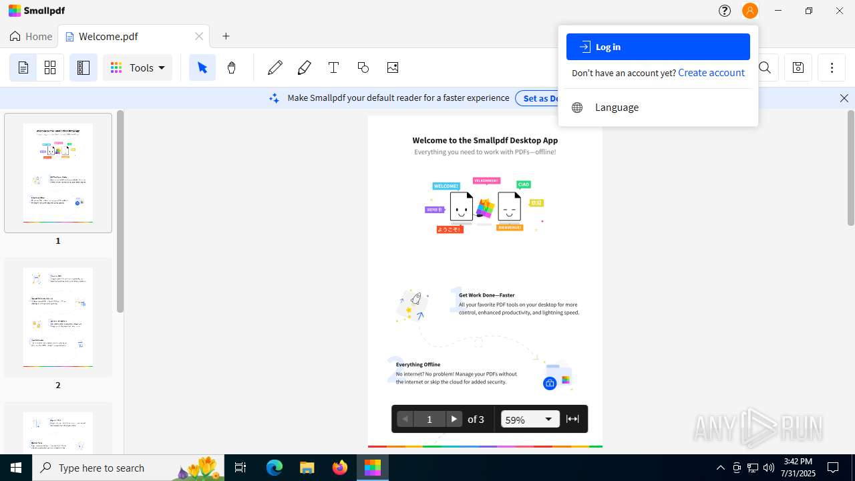
Task: Launch Firefox from taskbar
Action: tap(340, 468)
